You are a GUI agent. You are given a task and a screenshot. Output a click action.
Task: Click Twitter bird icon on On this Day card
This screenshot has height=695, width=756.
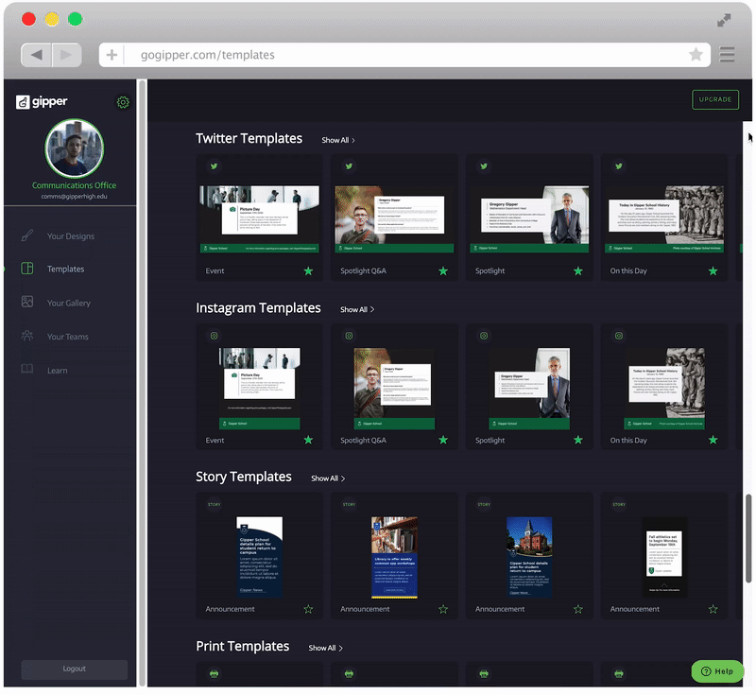coord(619,166)
